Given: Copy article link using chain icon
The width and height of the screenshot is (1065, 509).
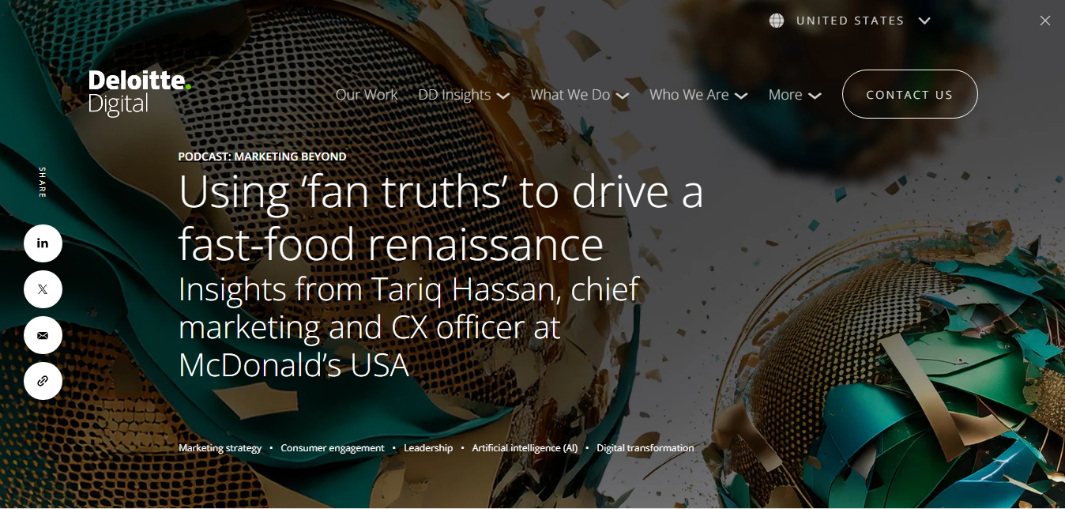Looking at the screenshot, I should point(43,381).
